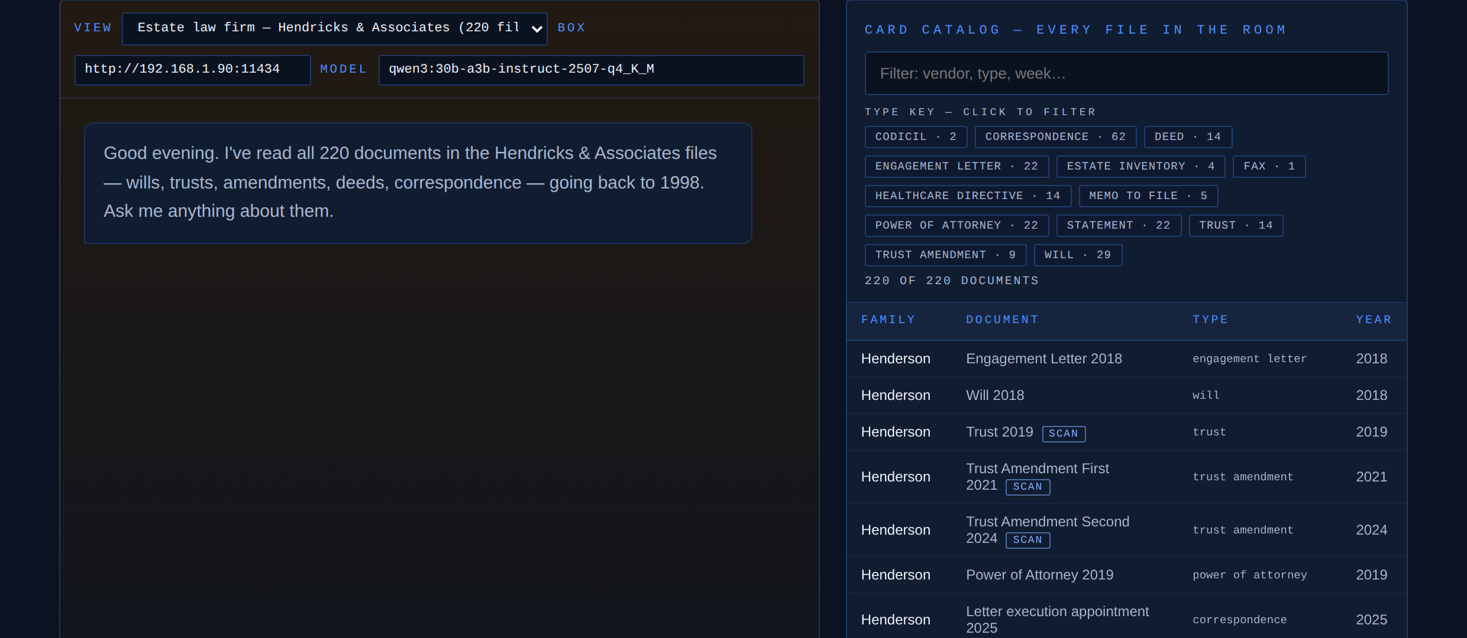The height and width of the screenshot is (638, 1467).
Task: Open Engagement Letter 2018 document row
Action: tap(1126, 359)
